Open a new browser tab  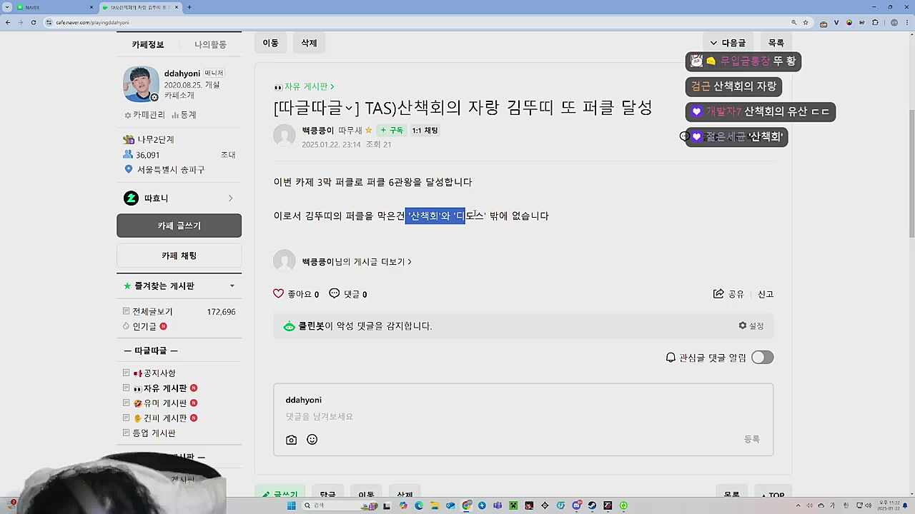pyautogui.click(x=189, y=7)
